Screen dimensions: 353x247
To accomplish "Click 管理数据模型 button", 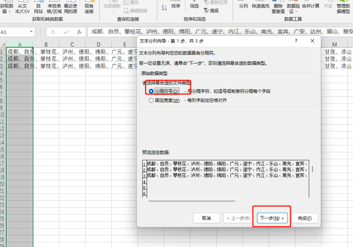I will point(343,7).
